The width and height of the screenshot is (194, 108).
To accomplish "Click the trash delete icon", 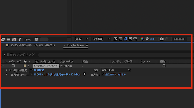I will tap(37, 39).
